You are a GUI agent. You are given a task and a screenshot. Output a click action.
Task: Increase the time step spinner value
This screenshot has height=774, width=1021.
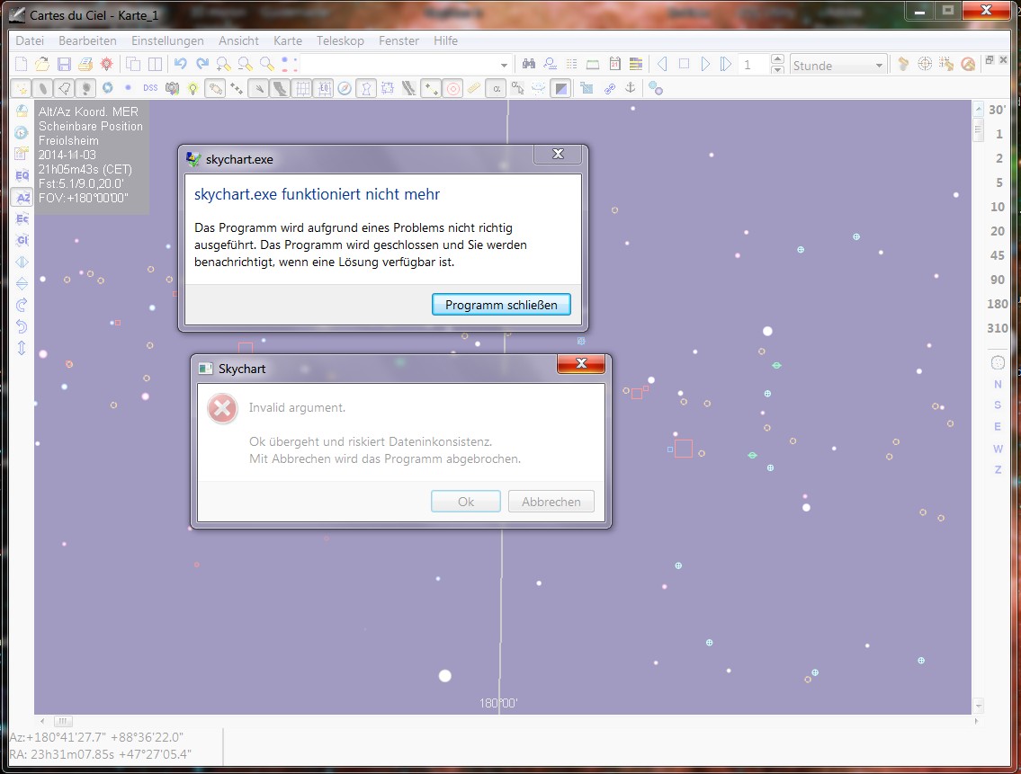pos(777,60)
